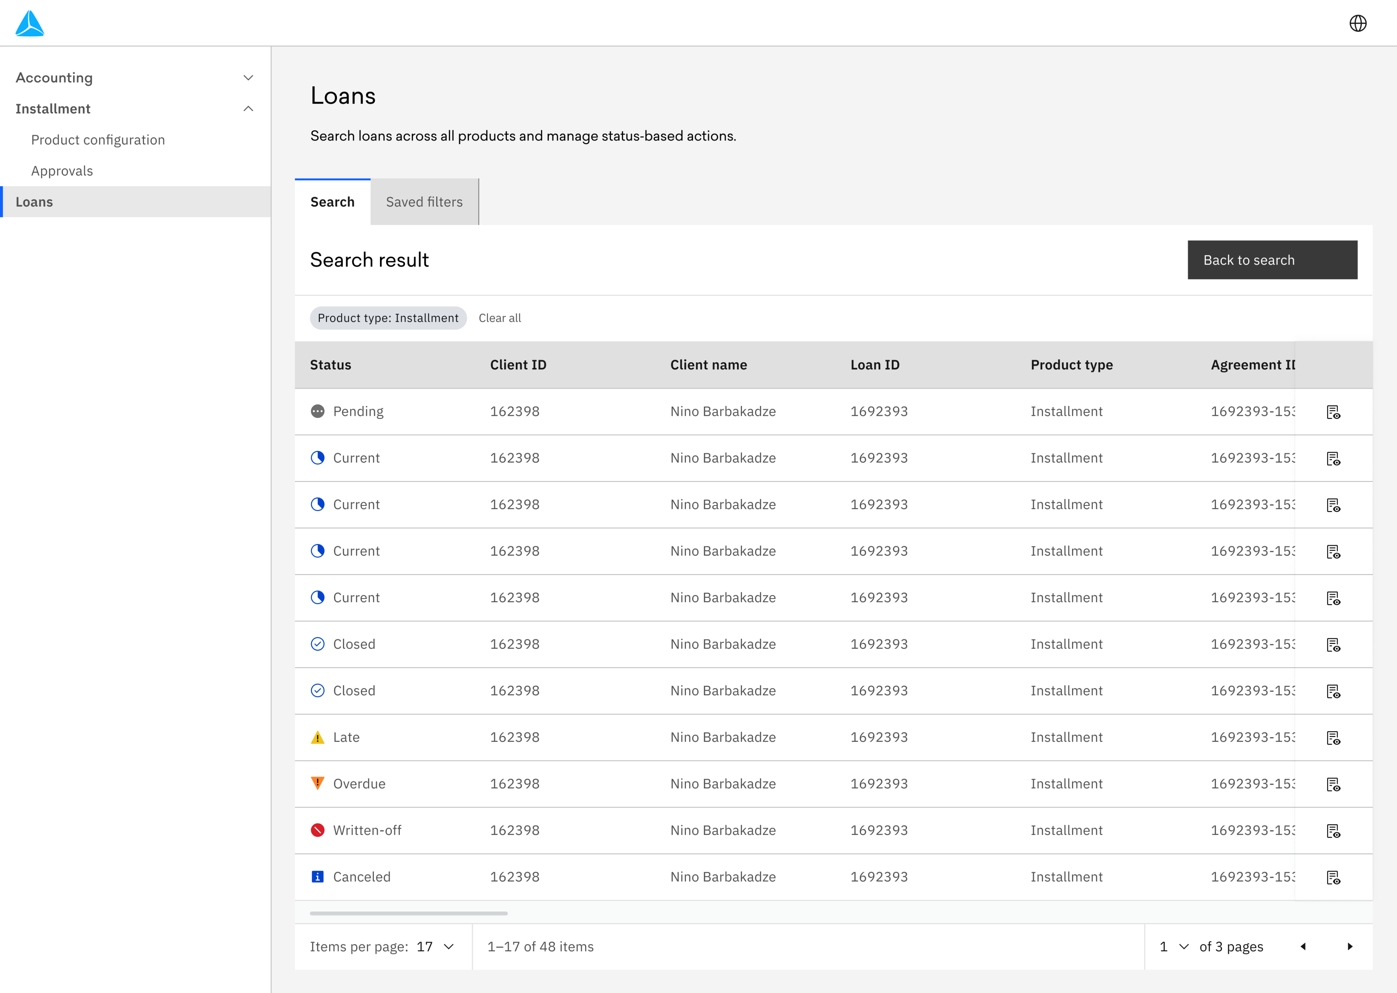Click the orange Overdue status icon
1397x993 pixels.
point(318,783)
